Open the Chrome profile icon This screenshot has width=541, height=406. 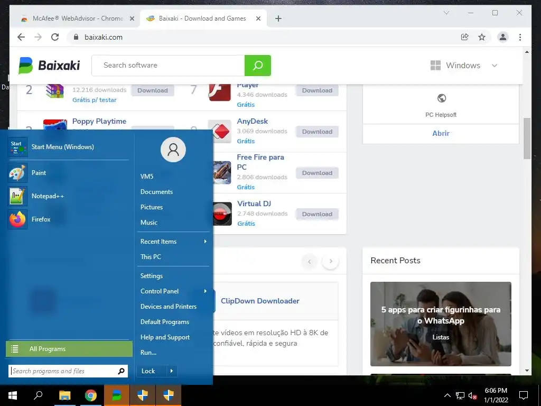[503, 37]
